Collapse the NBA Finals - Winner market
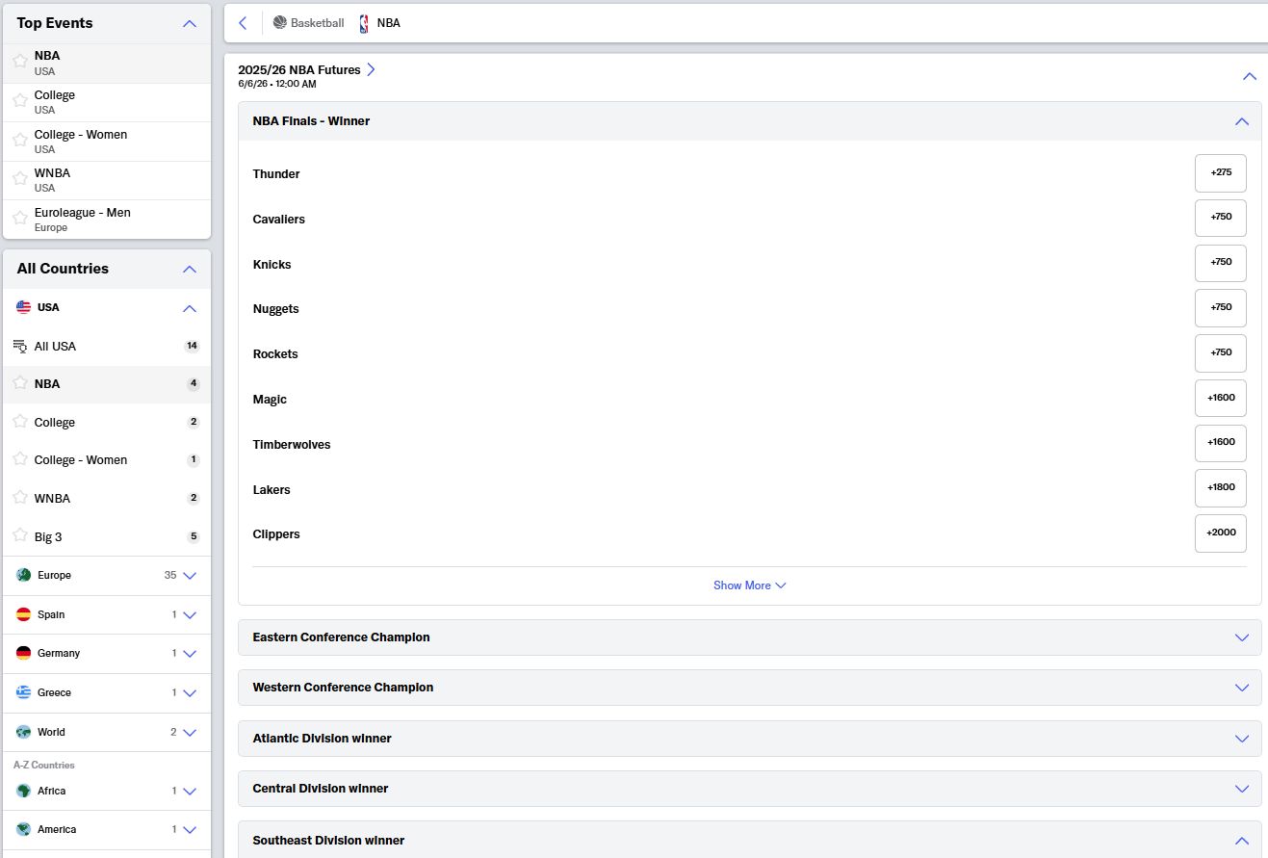The width and height of the screenshot is (1268, 858). click(1241, 121)
